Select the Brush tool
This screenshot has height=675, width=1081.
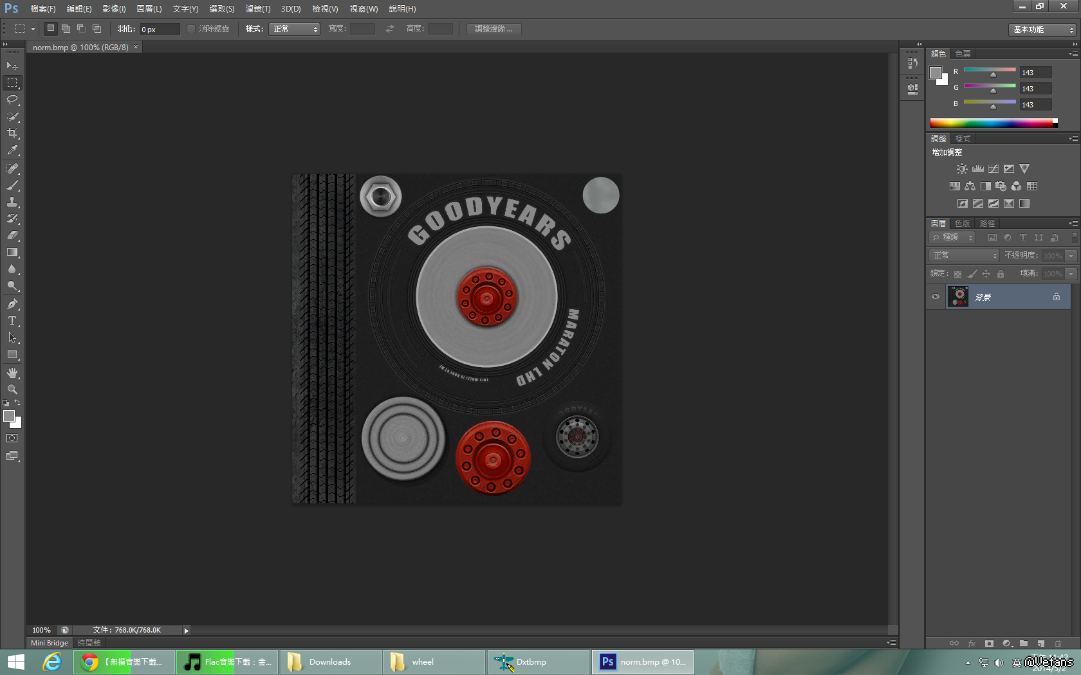12,185
